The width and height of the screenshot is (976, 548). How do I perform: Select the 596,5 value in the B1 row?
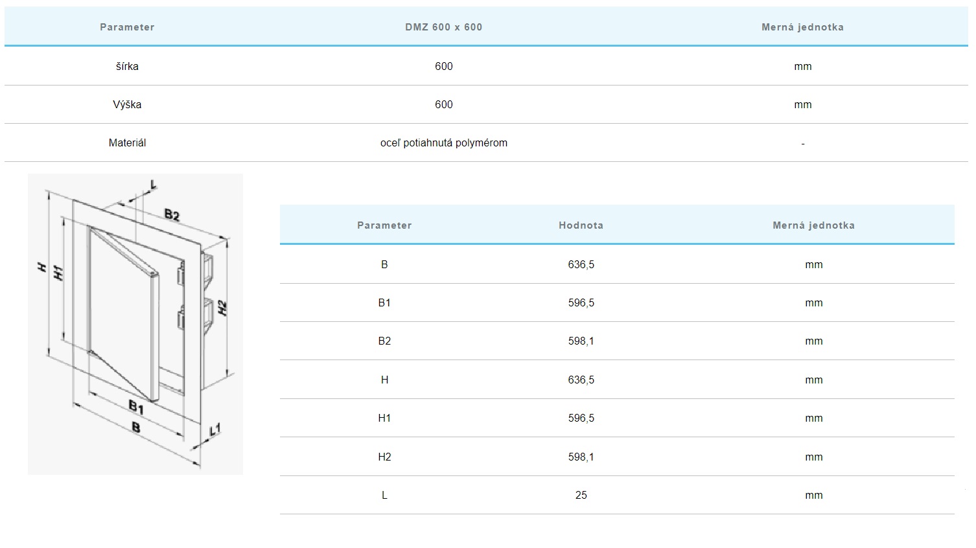(581, 303)
